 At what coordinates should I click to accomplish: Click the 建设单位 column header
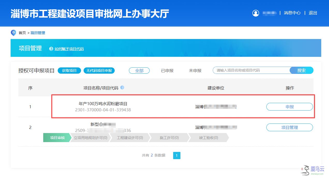pos(216,88)
